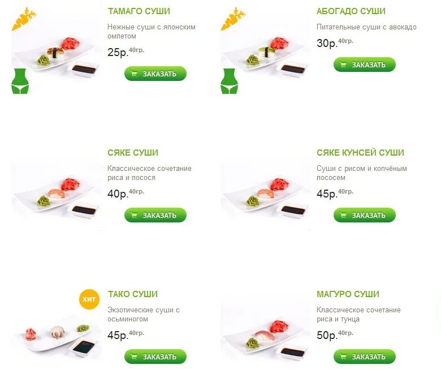Click the cart icon in Магуро суши button
This screenshot has height=369, width=441.
click(343, 357)
